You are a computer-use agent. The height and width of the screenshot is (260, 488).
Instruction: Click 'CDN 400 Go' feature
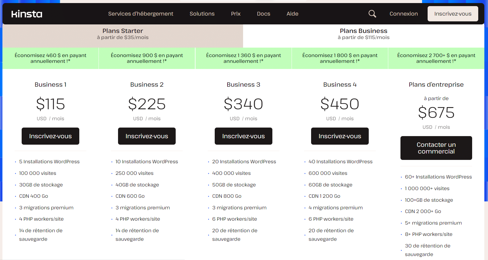(x=34, y=196)
